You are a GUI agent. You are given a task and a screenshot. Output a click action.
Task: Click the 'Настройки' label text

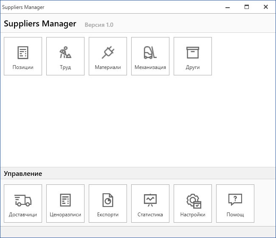(x=193, y=215)
